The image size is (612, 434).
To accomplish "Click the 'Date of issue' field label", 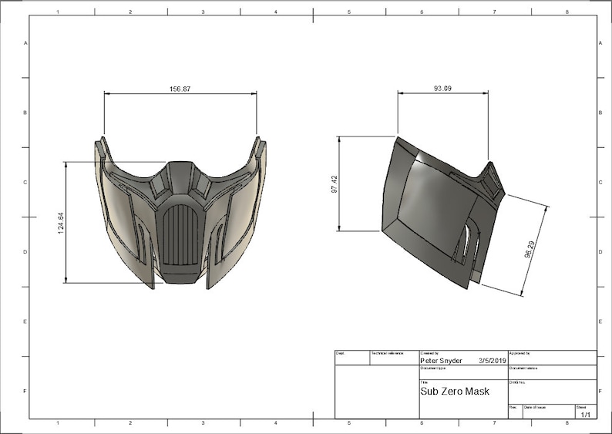I will tap(535, 407).
